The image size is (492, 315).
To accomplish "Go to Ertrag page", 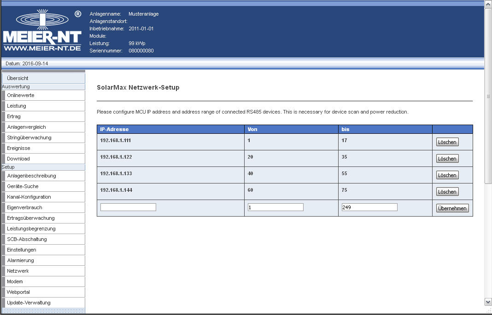I will pyautogui.click(x=43, y=116).
